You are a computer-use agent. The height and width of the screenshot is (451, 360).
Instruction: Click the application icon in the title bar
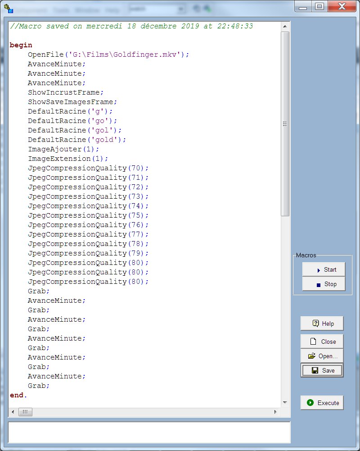point(7,8)
